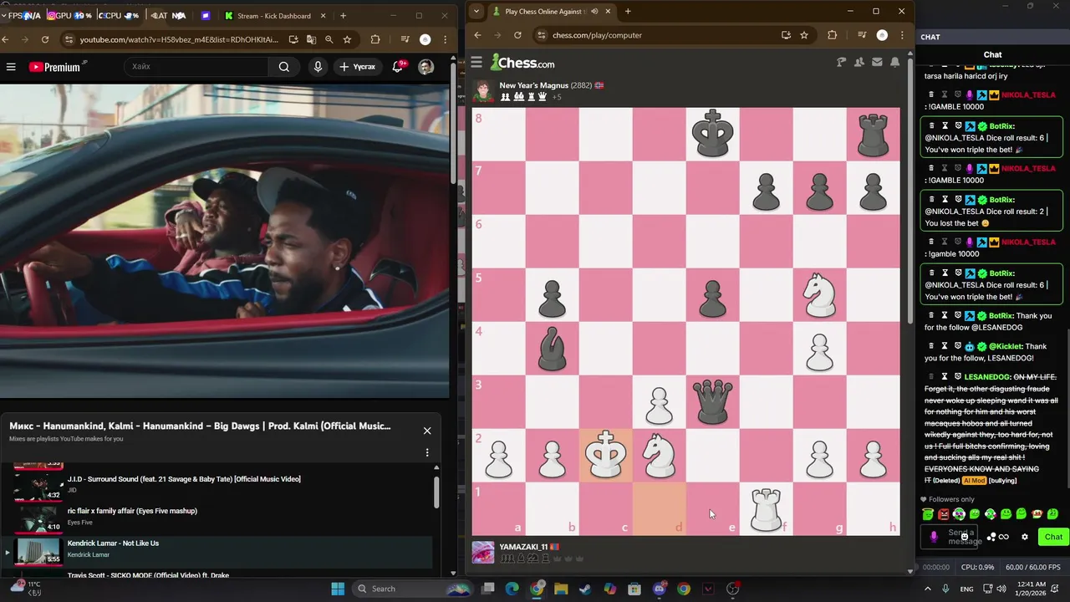This screenshot has height=602, width=1070.
Task: Open the Windows Start menu
Action: click(x=338, y=589)
